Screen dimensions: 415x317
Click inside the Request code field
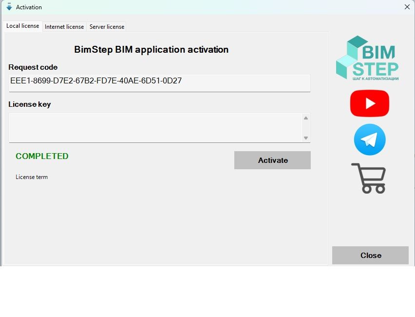click(160, 83)
